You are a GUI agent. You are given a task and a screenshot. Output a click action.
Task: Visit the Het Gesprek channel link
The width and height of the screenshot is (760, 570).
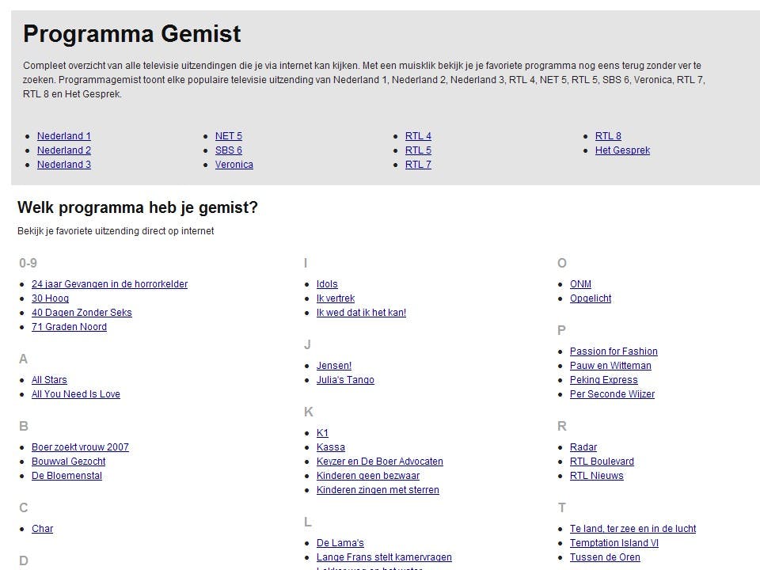(x=622, y=150)
